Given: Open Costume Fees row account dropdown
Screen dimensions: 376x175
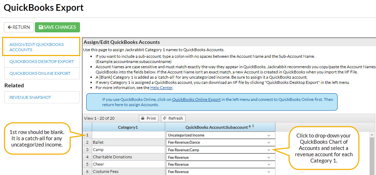Looking at the screenshot, I should click(220, 172).
